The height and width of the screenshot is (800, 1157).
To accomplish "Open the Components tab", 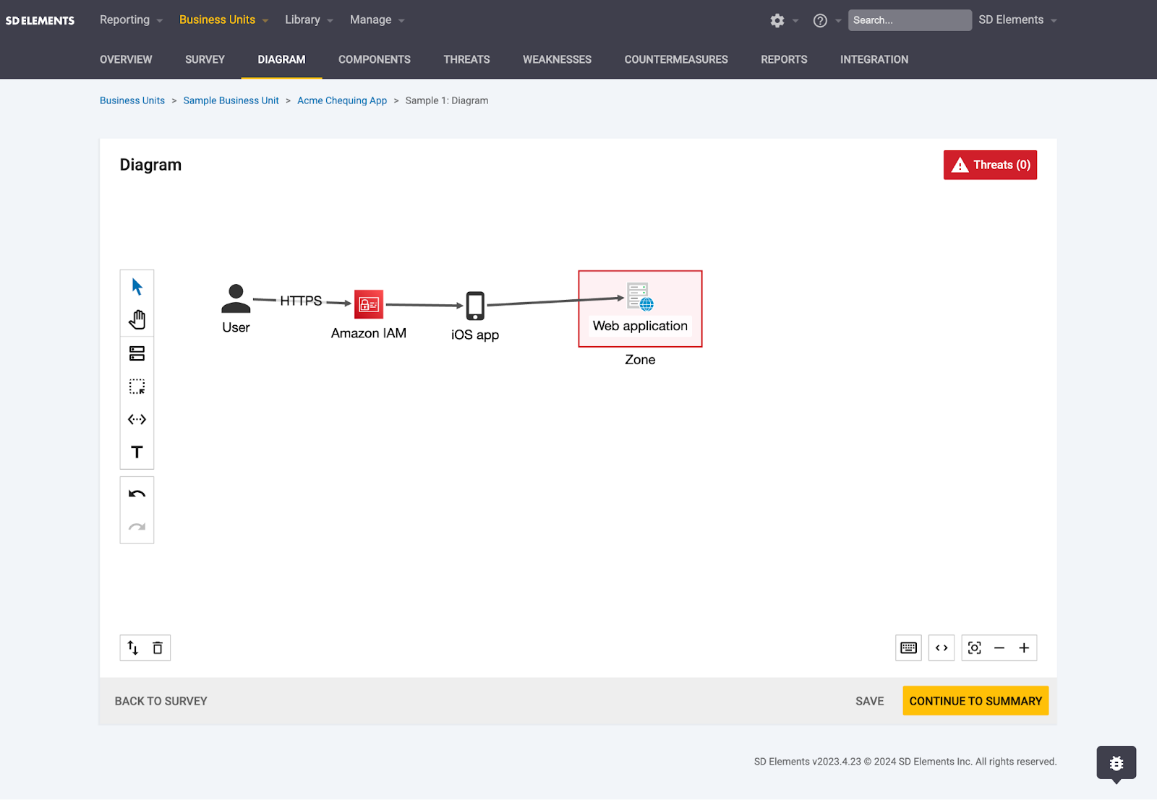I will pos(375,59).
